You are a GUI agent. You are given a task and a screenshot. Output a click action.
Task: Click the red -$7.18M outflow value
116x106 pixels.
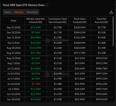click(36, 84)
